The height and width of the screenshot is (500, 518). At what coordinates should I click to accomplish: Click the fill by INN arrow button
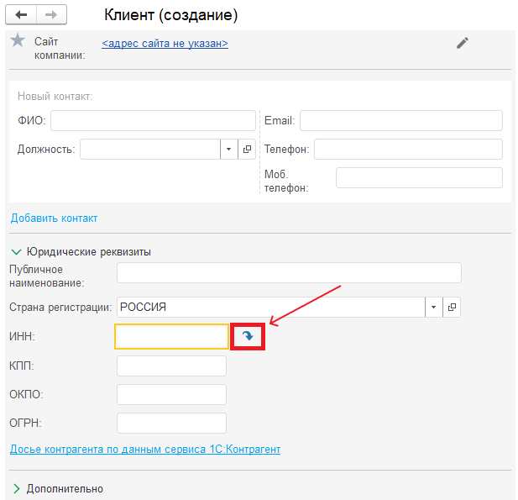click(x=248, y=336)
